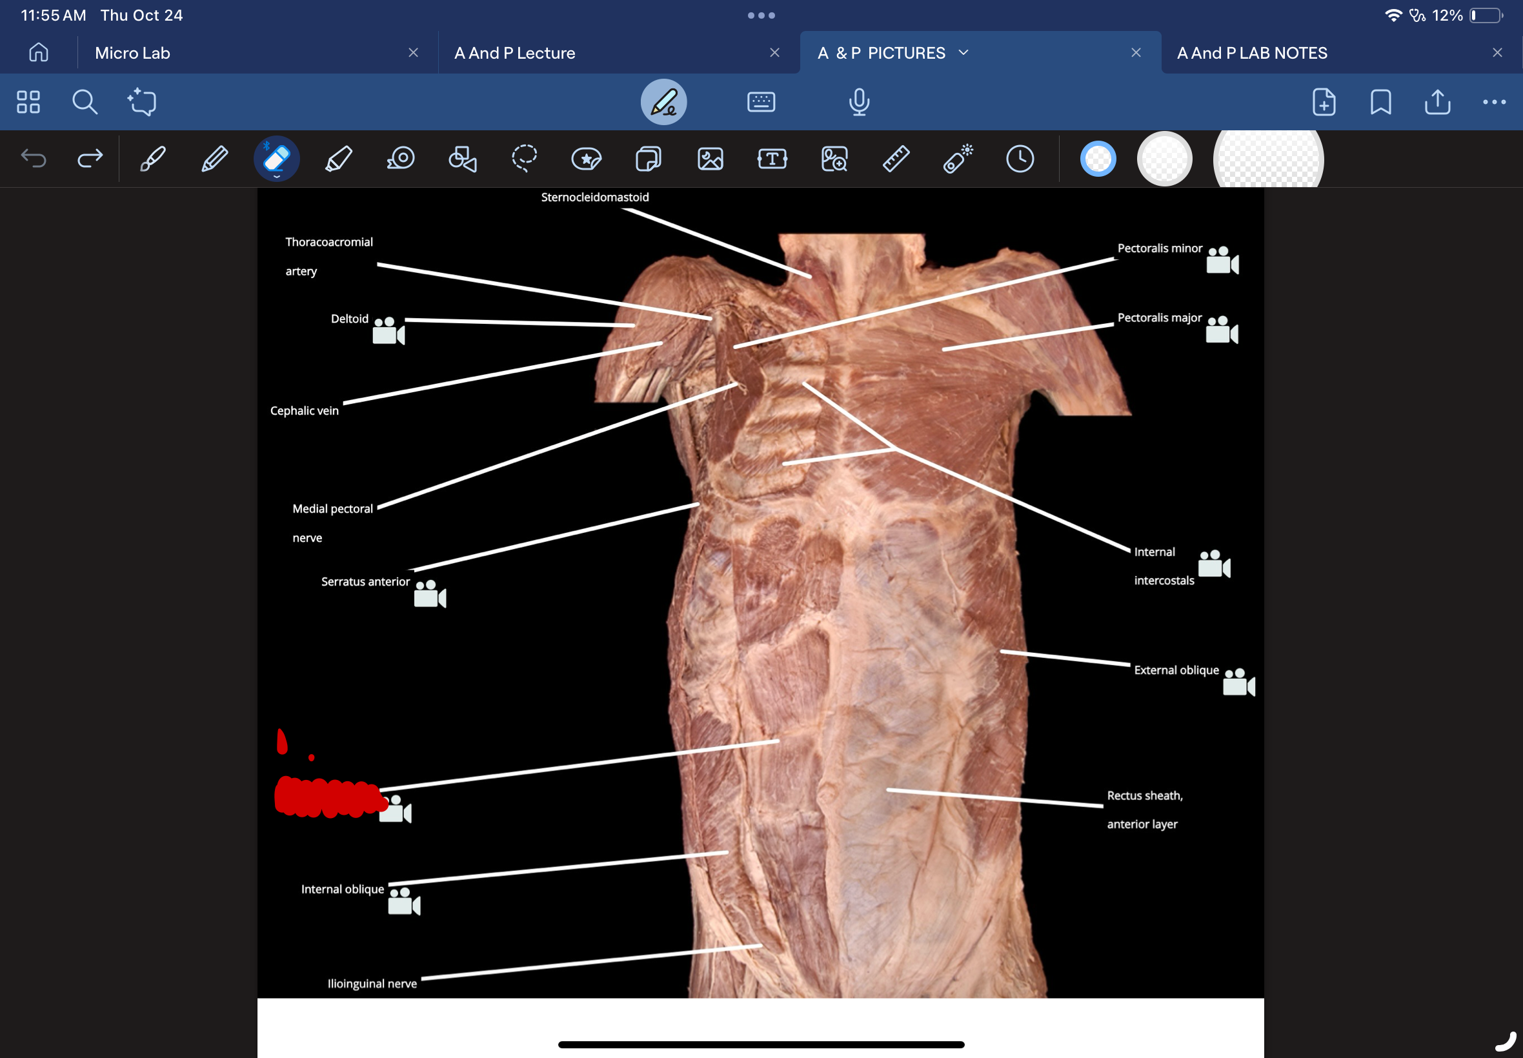Close the A And P LAB NOTES tab
The width and height of the screenshot is (1523, 1058).
point(1497,52)
